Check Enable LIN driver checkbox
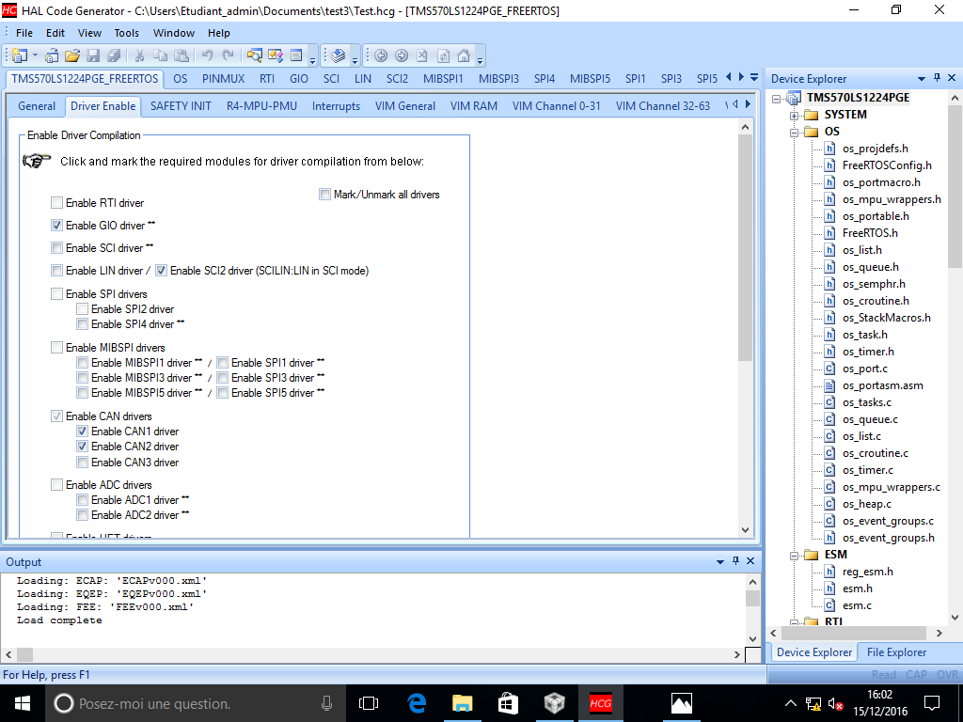 pyautogui.click(x=57, y=270)
